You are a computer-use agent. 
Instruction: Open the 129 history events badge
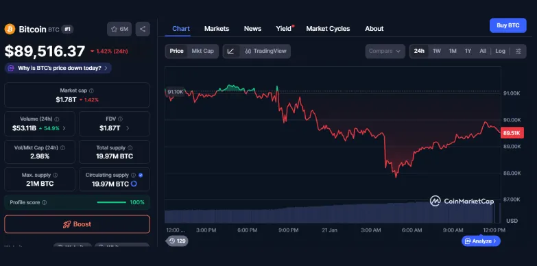(177, 241)
